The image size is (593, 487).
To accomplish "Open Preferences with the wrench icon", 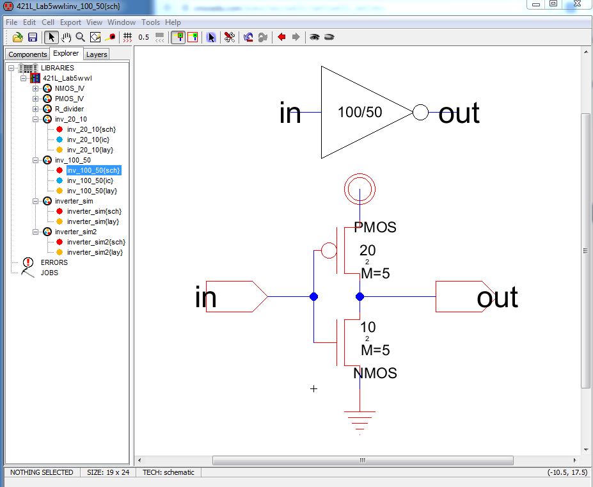I will tap(229, 37).
